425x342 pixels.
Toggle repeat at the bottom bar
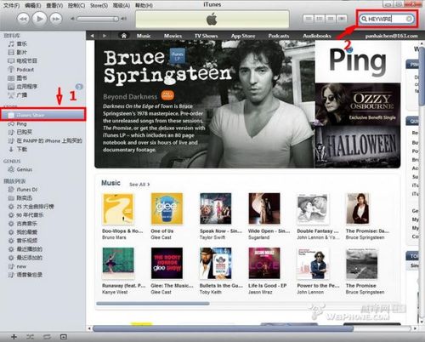47,337
